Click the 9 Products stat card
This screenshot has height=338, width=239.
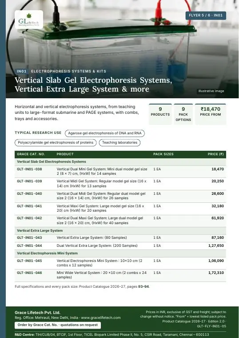pos(160,114)
